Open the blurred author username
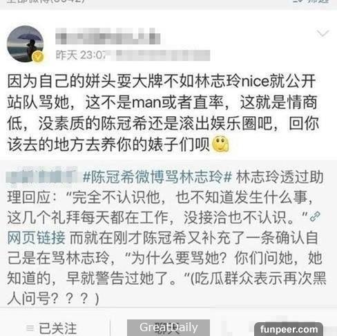Viewport: 337px width, 336px height. pos(108,36)
